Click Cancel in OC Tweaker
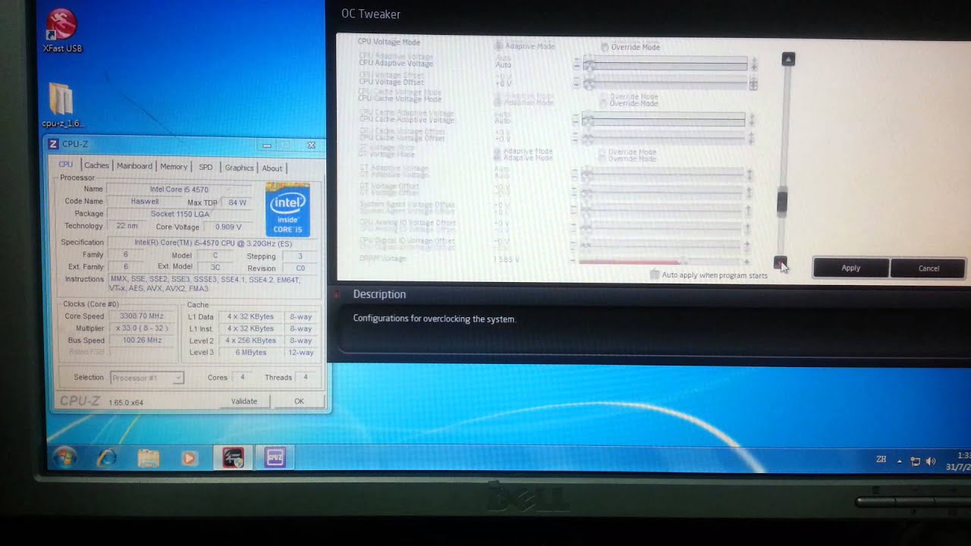This screenshot has height=546, width=971. coord(929,268)
